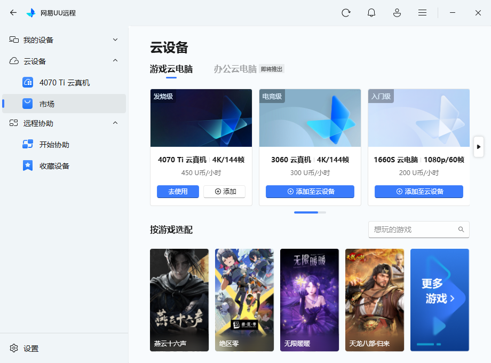Click the 收藏设备 bookmark star icon

click(28, 165)
